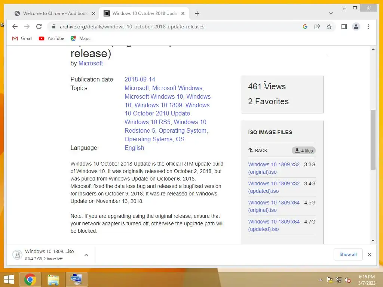Click the vertical scrollbar thumb
This screenshot has width=383, height=287.
click(x=373, y=140)
